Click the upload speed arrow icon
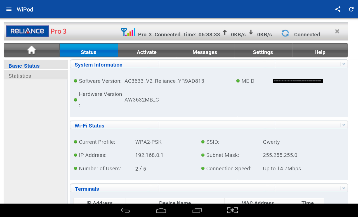 coord(225,32)
